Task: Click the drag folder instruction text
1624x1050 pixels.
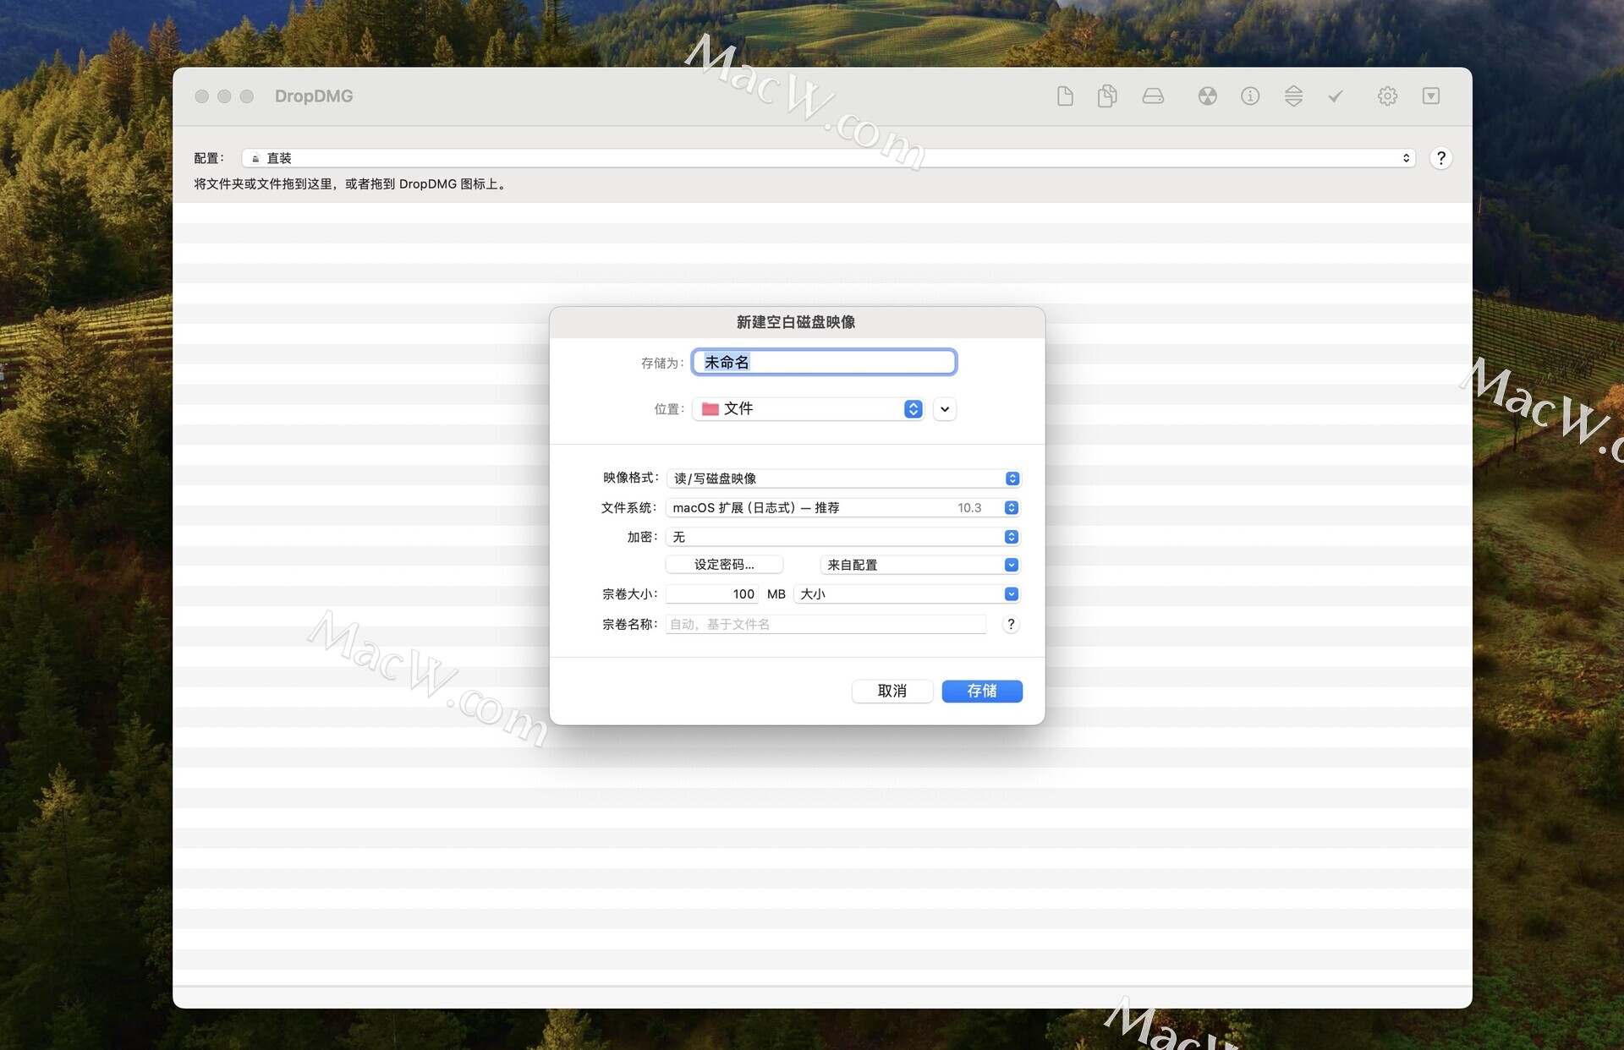Action: (x=352, y=184)
